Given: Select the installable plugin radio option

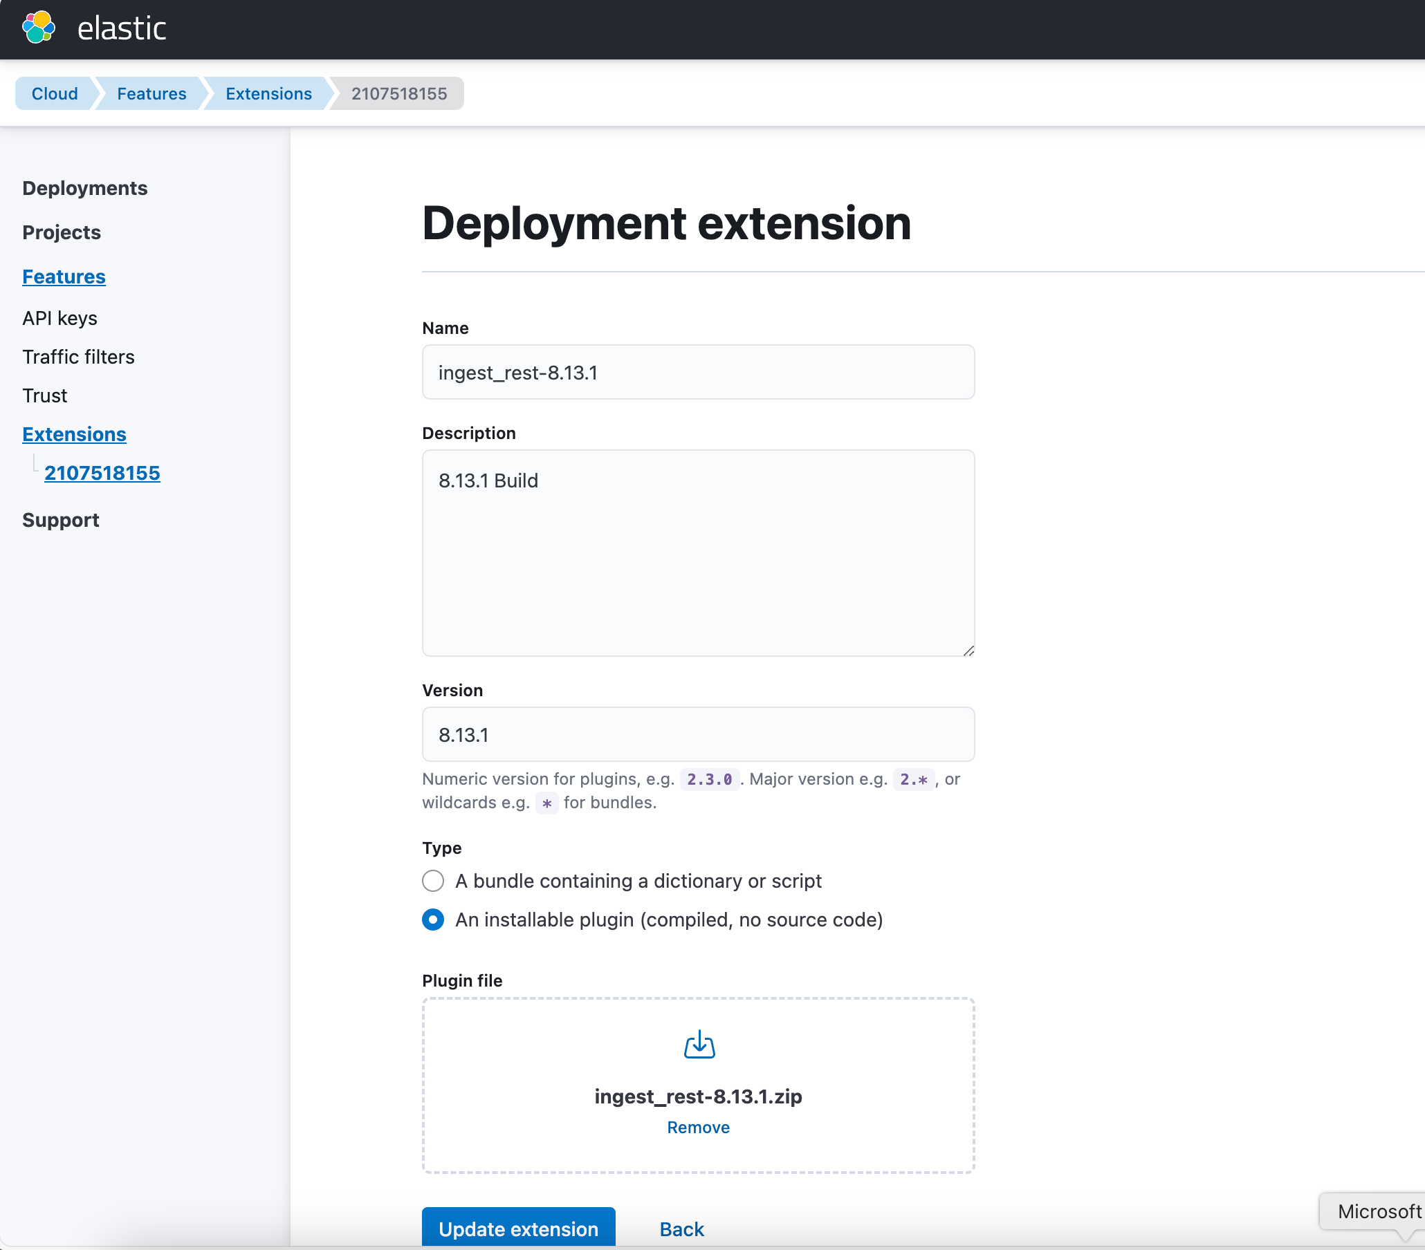Looking at the screenshot, I should (433, 920).
